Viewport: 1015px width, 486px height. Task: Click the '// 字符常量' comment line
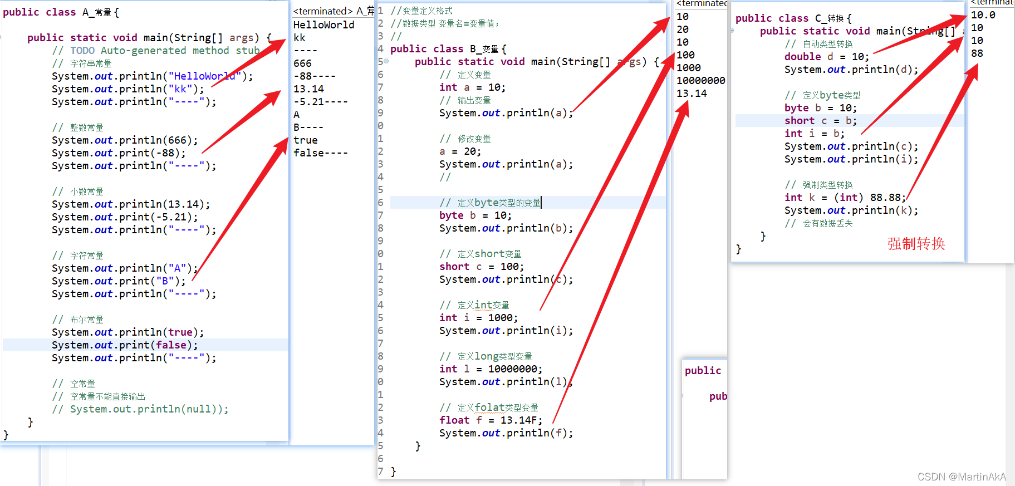pyautogui.click(x=78, y=256)
